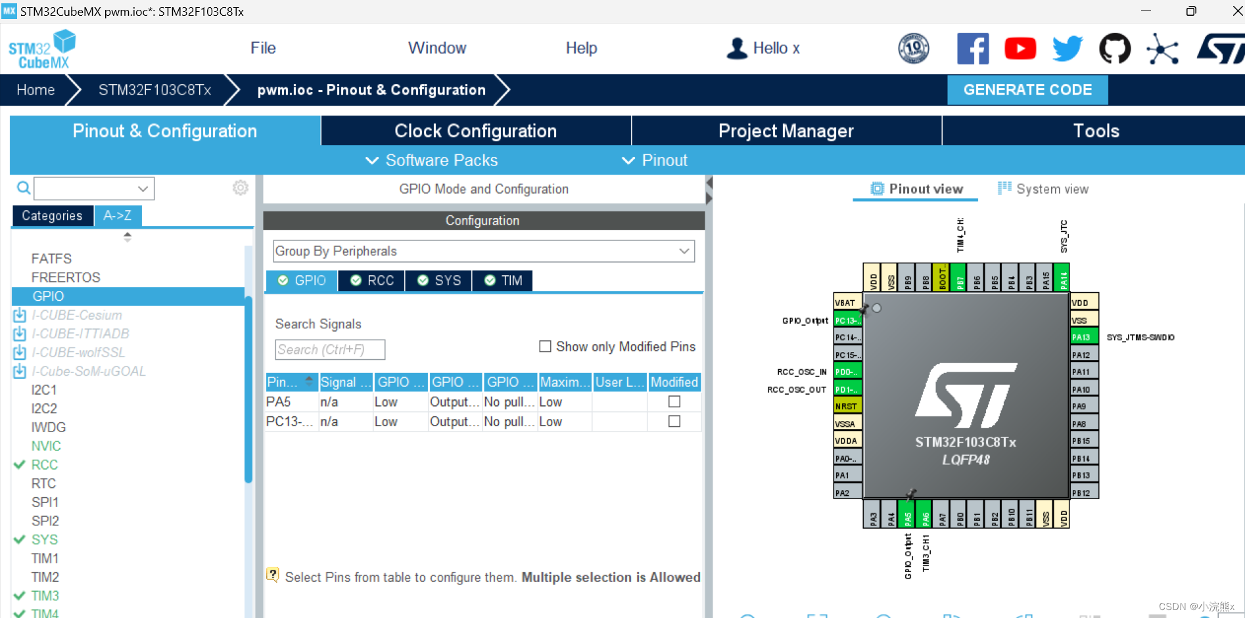Viewport: 1245px width, 618px height.
Task: Go to the Home breadcrumb
Action: (35, 90)
